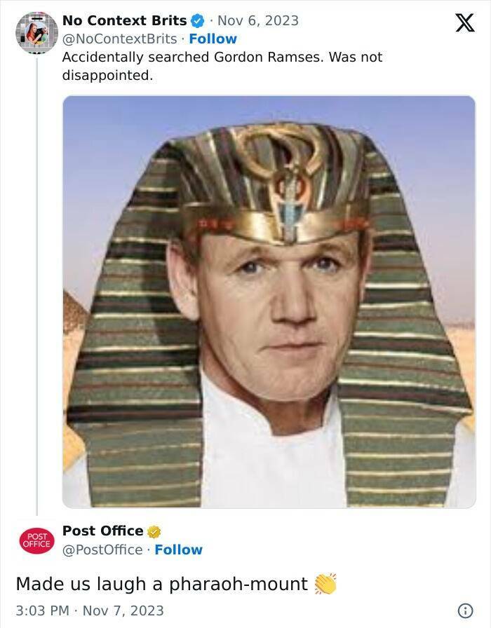
Task: Click No Context Brits' blue verified badge
Action: [x=198, y=21]
